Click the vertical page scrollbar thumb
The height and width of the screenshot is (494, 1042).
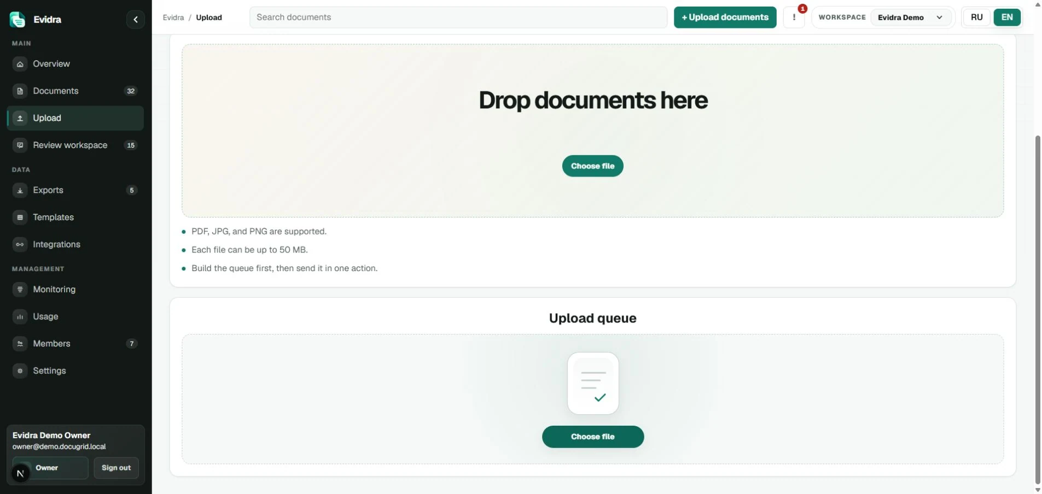[x=1037, y=309]
